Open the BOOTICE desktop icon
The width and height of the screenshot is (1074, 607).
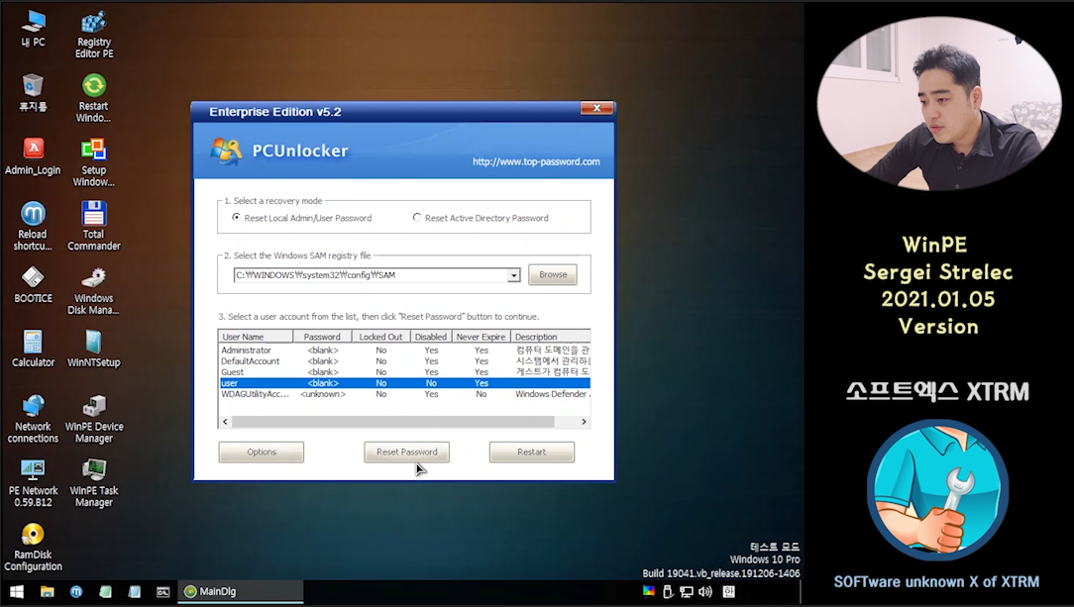tap(33, 284)
